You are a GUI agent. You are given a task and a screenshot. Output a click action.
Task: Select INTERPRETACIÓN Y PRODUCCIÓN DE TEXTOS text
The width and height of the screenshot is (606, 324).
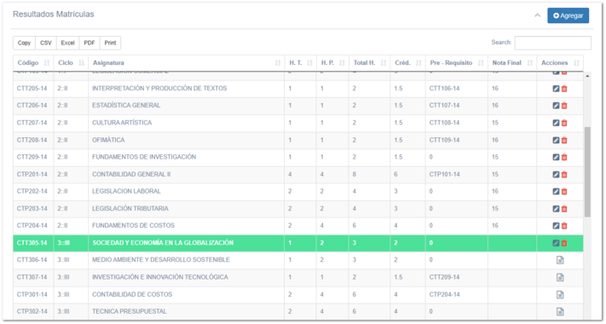[x=159, y=89]
